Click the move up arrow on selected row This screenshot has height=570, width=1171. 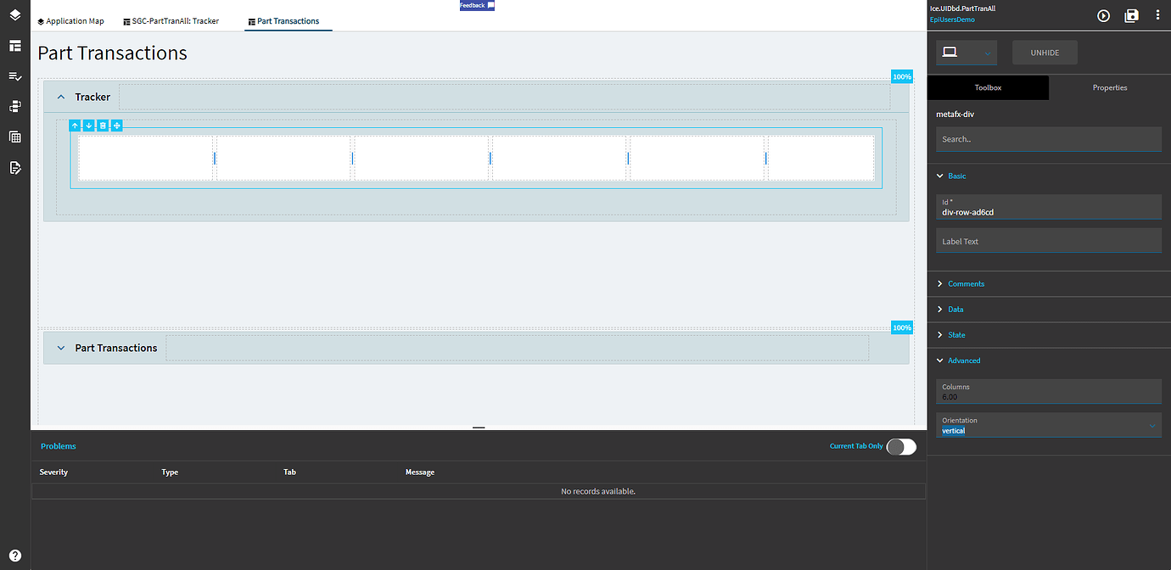75,126
